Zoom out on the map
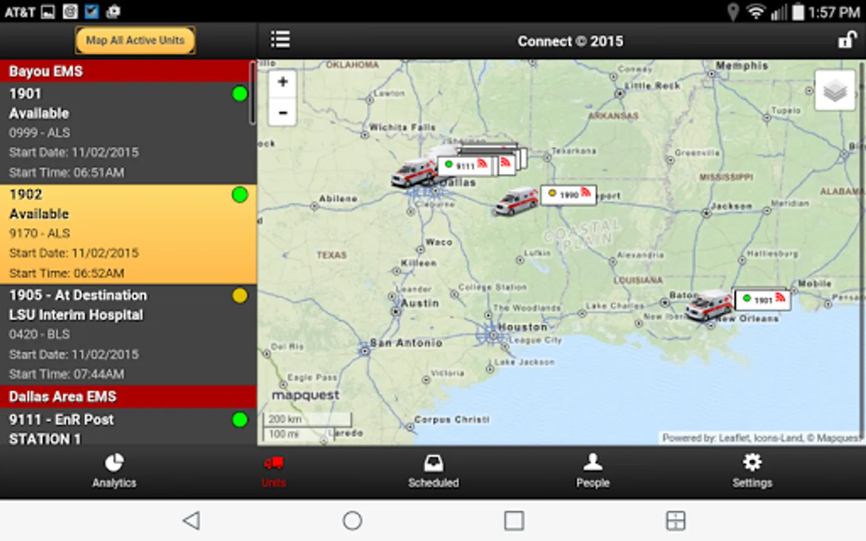This screenshot has height=541, width=866. pos(283,112)
